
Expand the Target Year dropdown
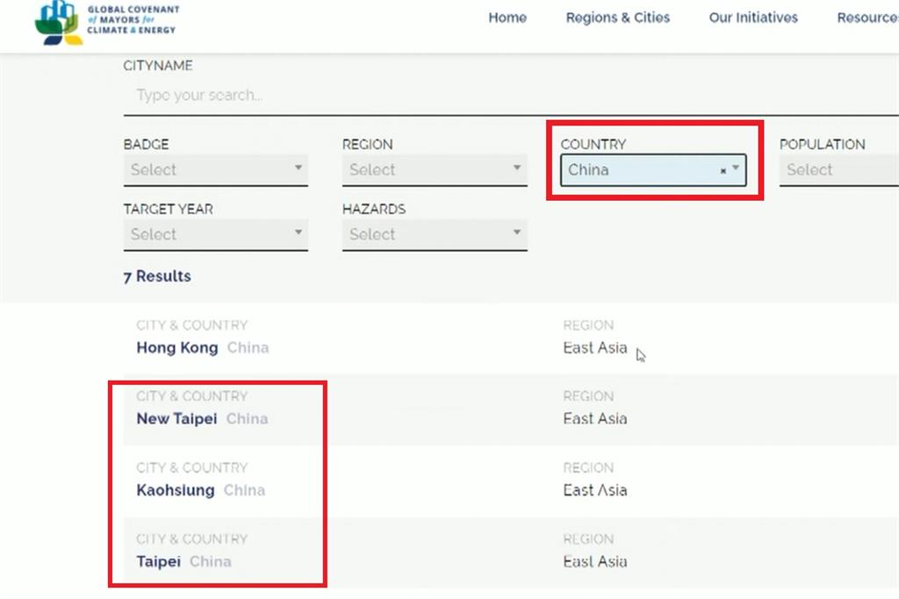coord(216,234)
